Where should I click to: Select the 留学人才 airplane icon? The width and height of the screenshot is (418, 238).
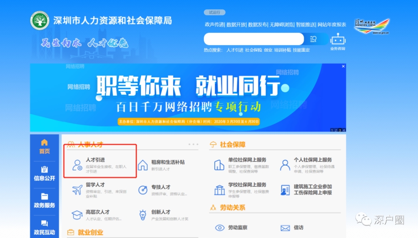click(77, 190)
